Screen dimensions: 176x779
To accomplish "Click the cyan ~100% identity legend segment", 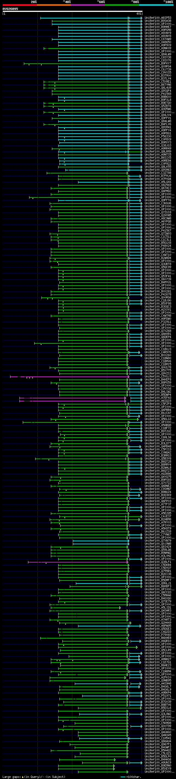I will click(156, 5).
